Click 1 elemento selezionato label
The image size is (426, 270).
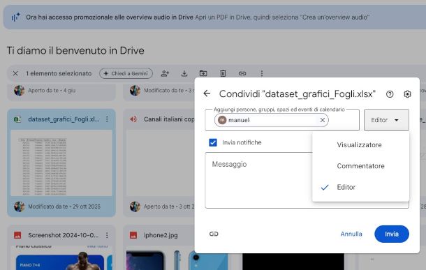[x=59, y=73]
